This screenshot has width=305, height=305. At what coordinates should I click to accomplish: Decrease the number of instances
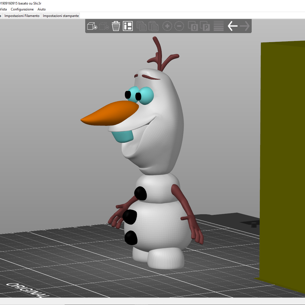pos(179,26)
